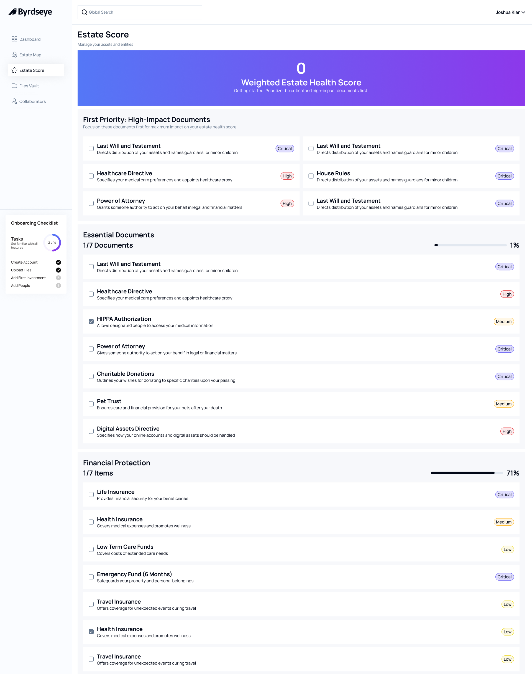Click the search magnifier icon
The width and height of the screenshot is (532, 674).
(85, 12)
